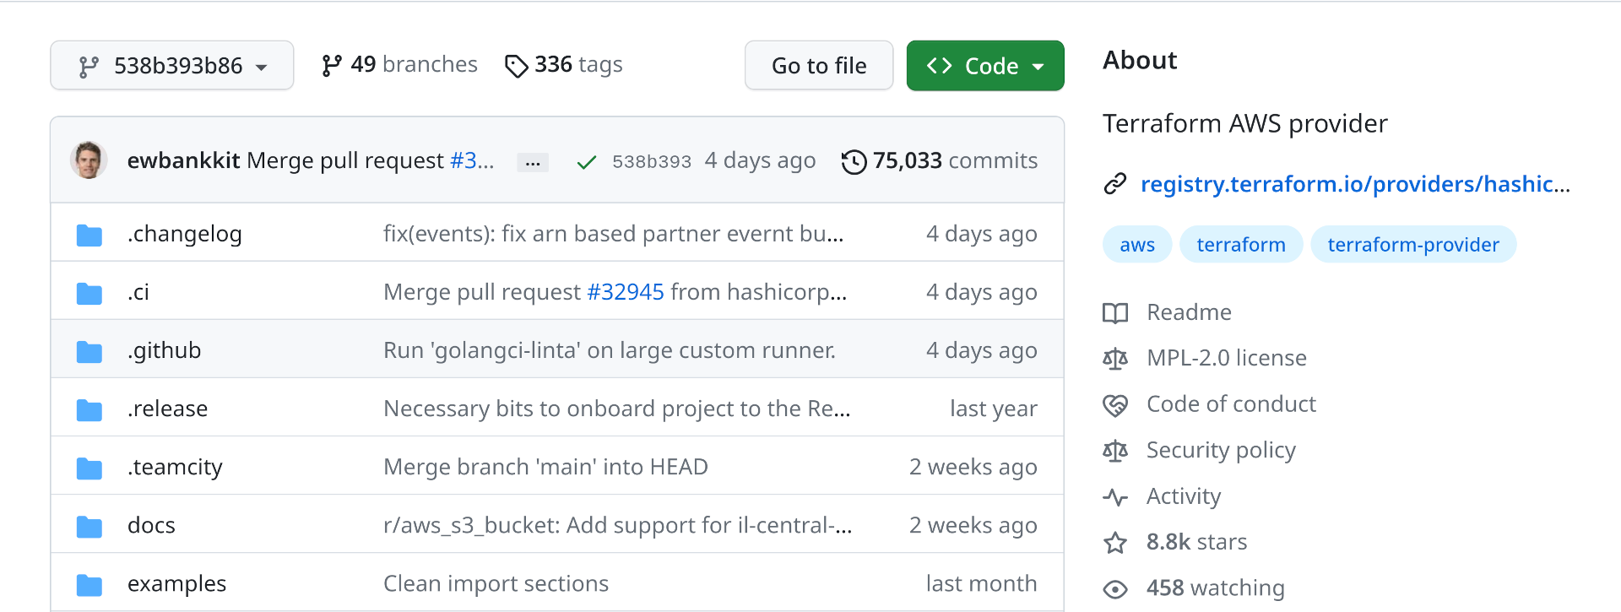Click the 'last year' timestamp in the .release row
This screenshot has width=1621, height=612.
(x=994, y=409)
